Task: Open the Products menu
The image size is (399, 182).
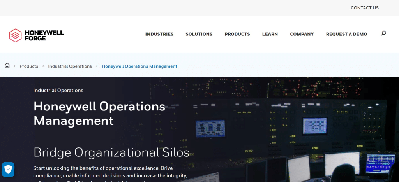Action: click(x=237, y=34)
